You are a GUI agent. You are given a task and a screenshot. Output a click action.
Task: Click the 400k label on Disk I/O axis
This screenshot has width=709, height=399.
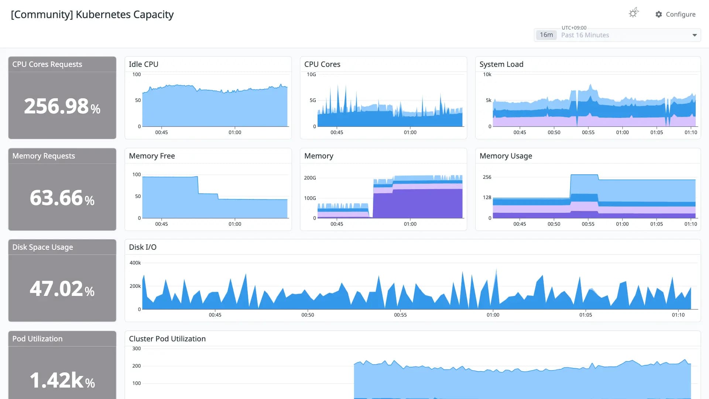(x=135, y=263)
